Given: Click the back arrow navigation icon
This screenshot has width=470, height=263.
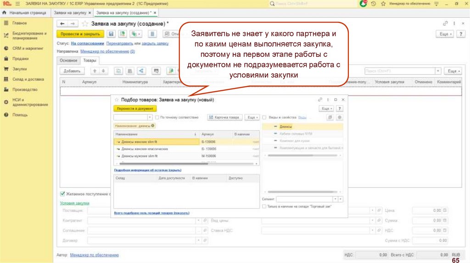Looking at the screenshot, I should [x=62, y=23].
